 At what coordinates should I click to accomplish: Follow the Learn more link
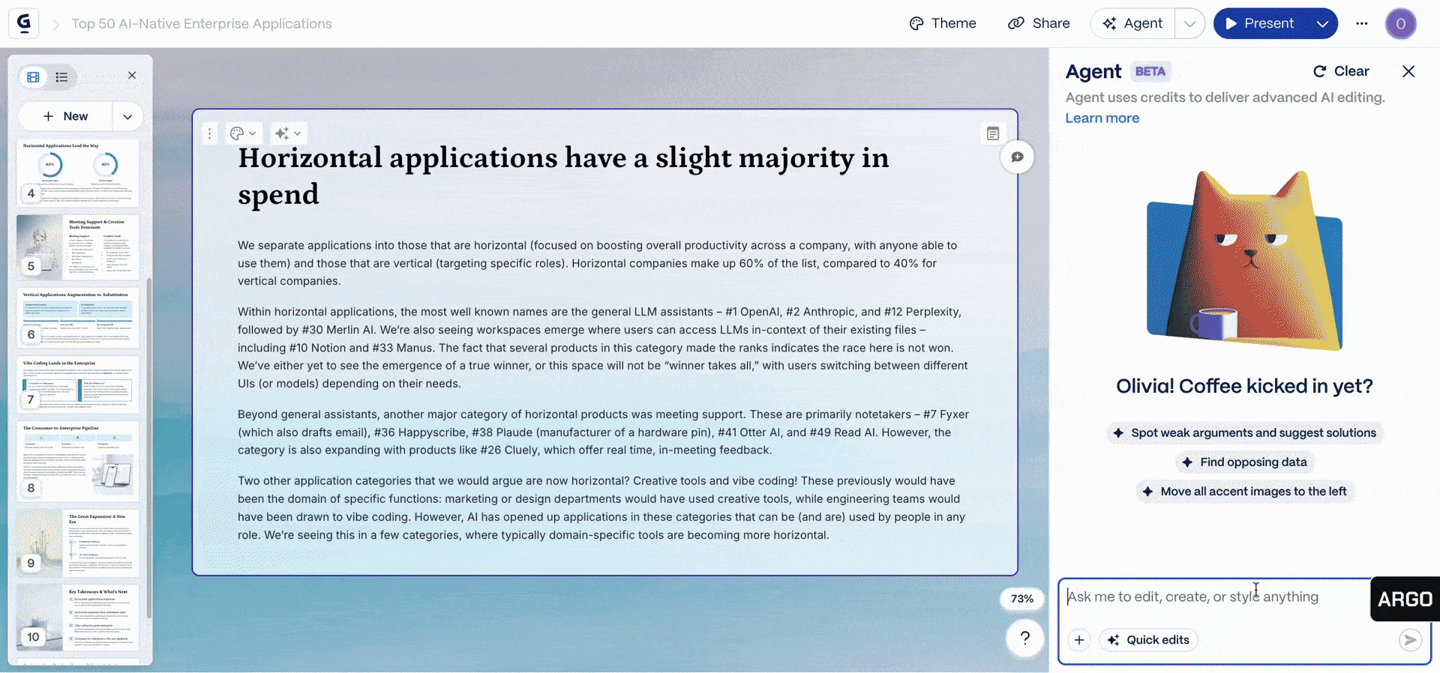coord(1102,118)
